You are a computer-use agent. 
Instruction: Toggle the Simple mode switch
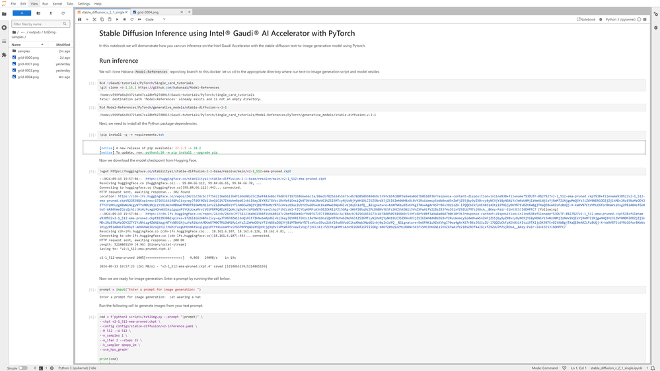22,368
